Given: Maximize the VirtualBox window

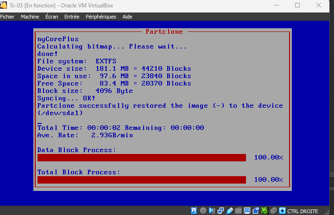Looking at the screenshot, I should [297, 5].
